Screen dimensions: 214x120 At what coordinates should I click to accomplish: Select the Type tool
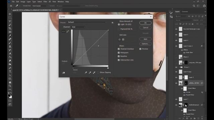(10, 72)
